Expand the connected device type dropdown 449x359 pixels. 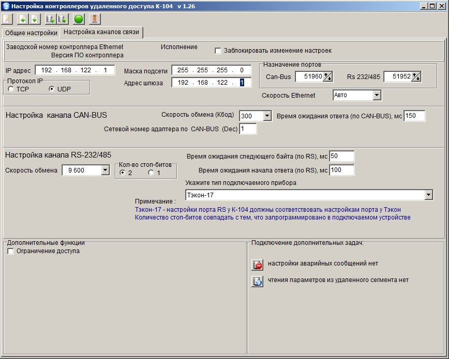pos(428,195)
